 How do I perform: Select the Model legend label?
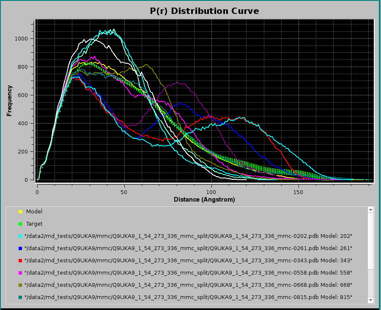34,211
